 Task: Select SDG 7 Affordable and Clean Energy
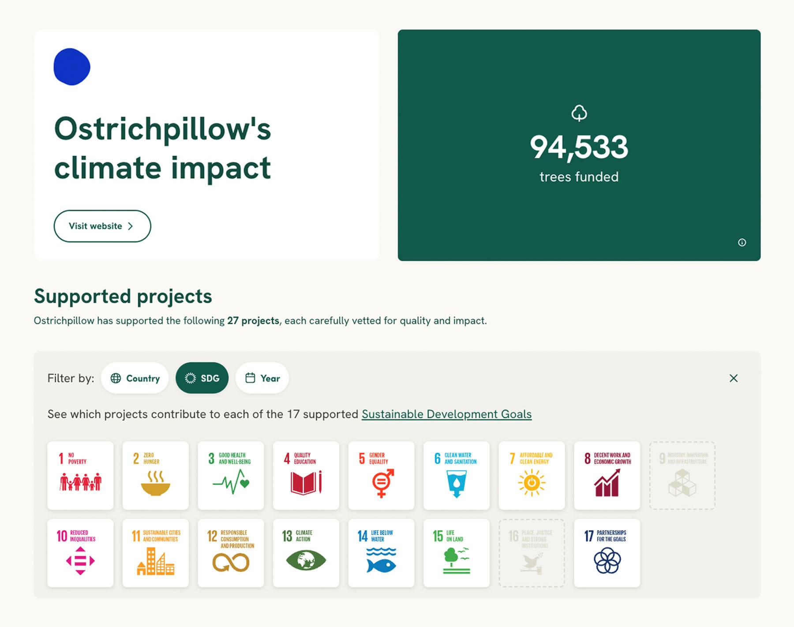[532, 475]
